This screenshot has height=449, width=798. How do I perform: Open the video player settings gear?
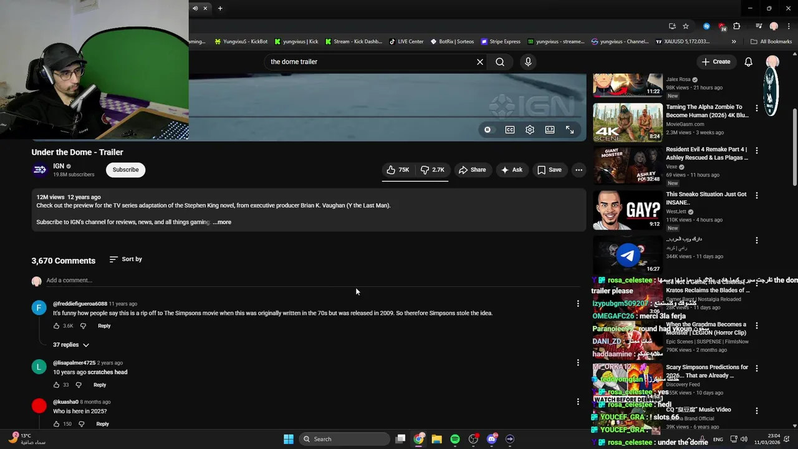pyautogui.click(x=530, y=130)
